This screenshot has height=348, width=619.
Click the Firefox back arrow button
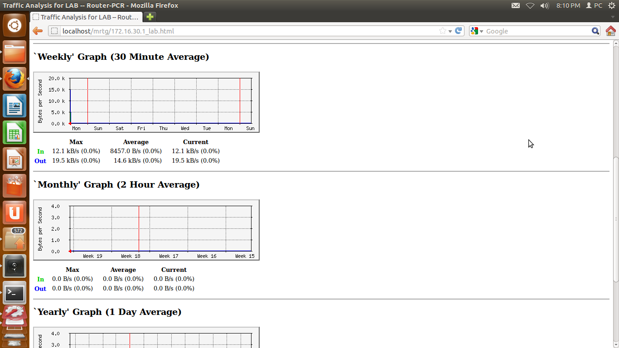point(38,31)
